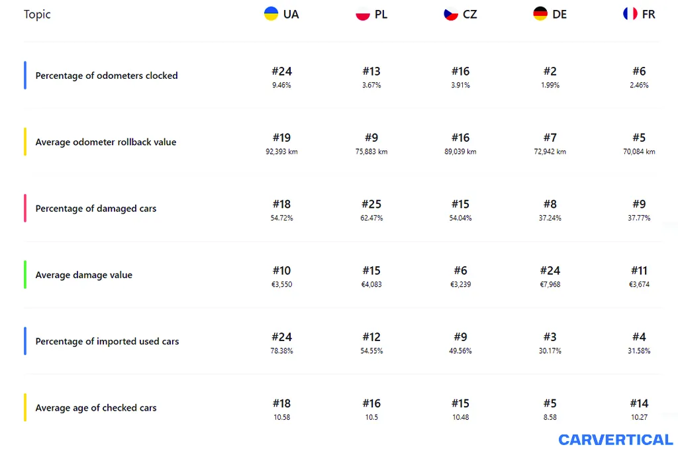Select the Topic column header
The height and width of the screenshot is (453, 678).
coord(37,15)
